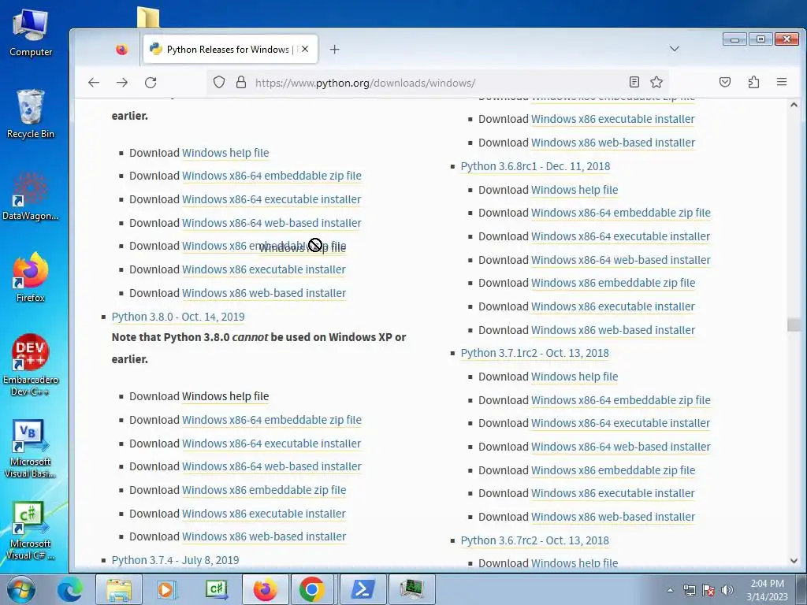
Task: Expand the list all tabs chevron
Action: tap(675, 49)
